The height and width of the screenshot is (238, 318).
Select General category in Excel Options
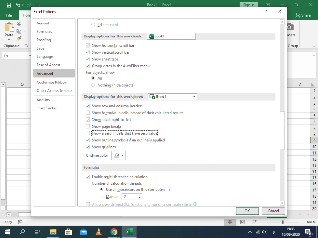point(54,23)
